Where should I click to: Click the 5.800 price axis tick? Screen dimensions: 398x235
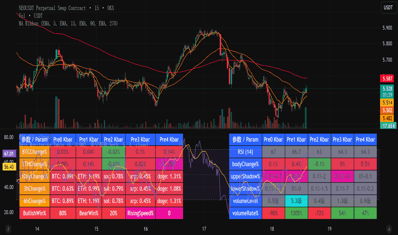tap(387, 44)
